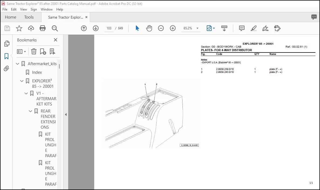Click the PLATES- FOR 4-WAY DISTRIBUTOR heading

click(x=226, y=50)
